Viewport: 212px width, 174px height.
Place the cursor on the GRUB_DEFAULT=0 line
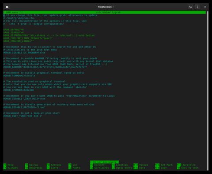[x=13, y=29]
